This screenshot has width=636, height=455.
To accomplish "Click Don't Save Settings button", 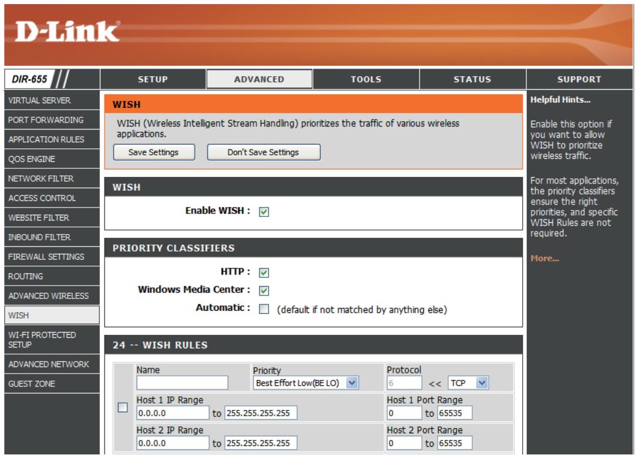I will pyautogui.click(x=263, y=152).
